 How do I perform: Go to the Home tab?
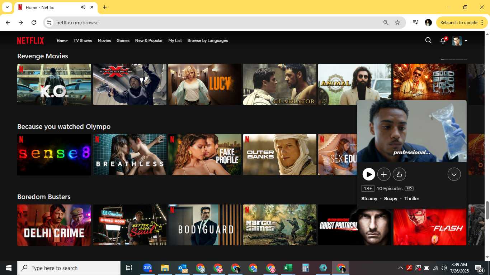point(62,40)
